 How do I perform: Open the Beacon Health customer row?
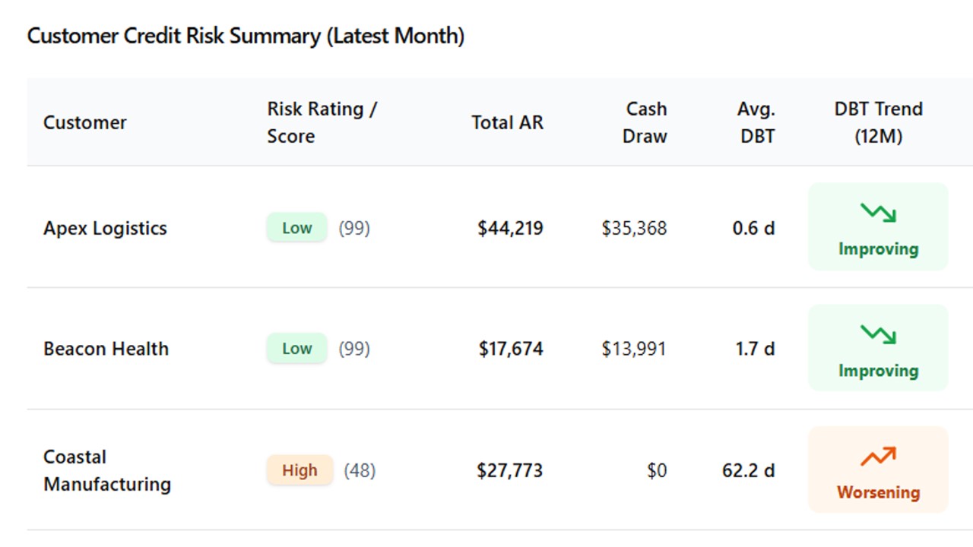click(106, 349)
